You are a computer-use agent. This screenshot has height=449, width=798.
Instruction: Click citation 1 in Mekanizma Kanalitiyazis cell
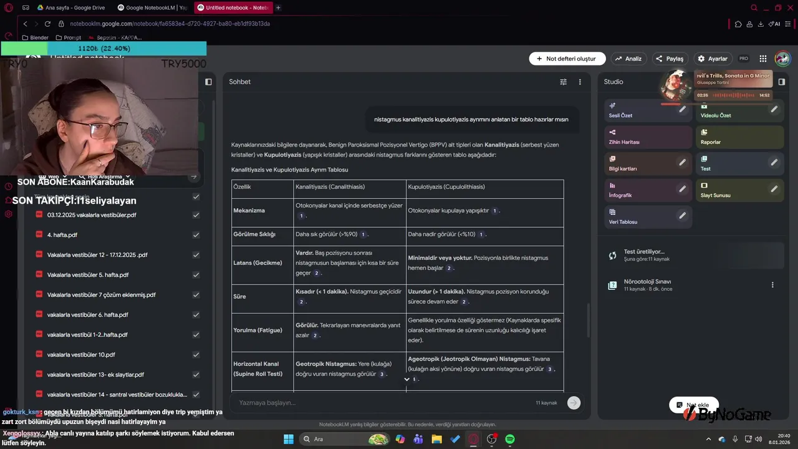302,216
